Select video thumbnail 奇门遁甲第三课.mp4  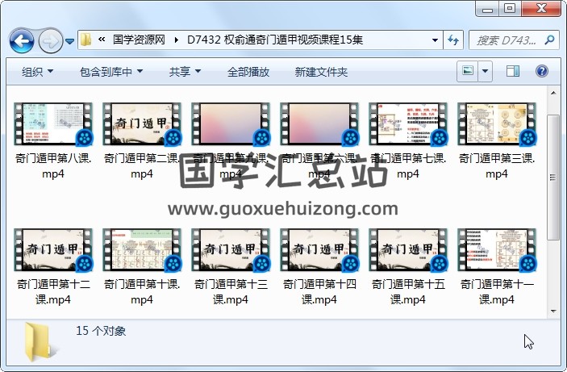coord(497,123)
